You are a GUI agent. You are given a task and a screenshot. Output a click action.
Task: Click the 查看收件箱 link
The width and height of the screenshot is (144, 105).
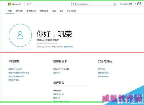[68, 47]
